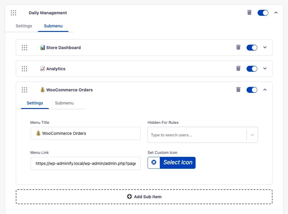The image size is (288, 214).
Task: Open the top-level Settings tab
Action: [x=24, y=26]
